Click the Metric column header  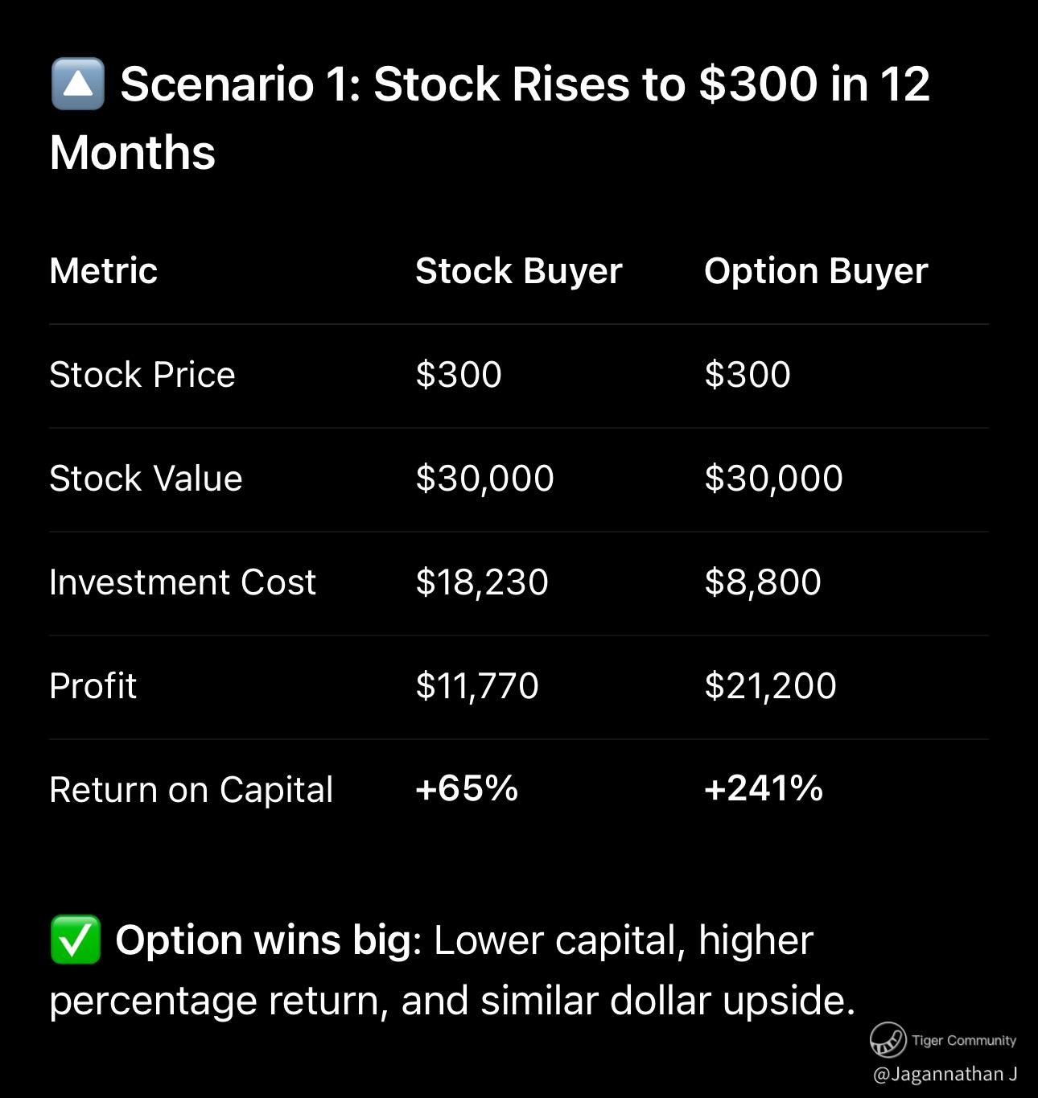pos(103,271)
